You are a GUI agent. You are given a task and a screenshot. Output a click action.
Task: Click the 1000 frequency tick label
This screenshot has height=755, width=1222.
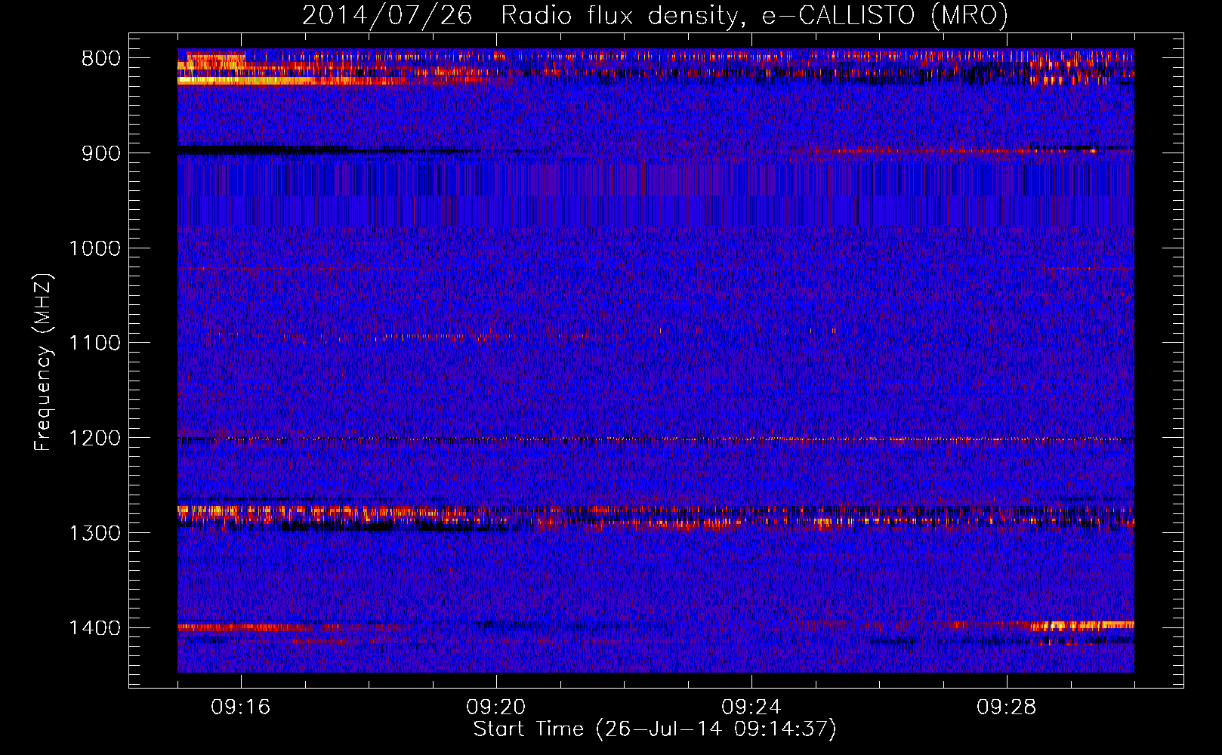pos(94,248)
